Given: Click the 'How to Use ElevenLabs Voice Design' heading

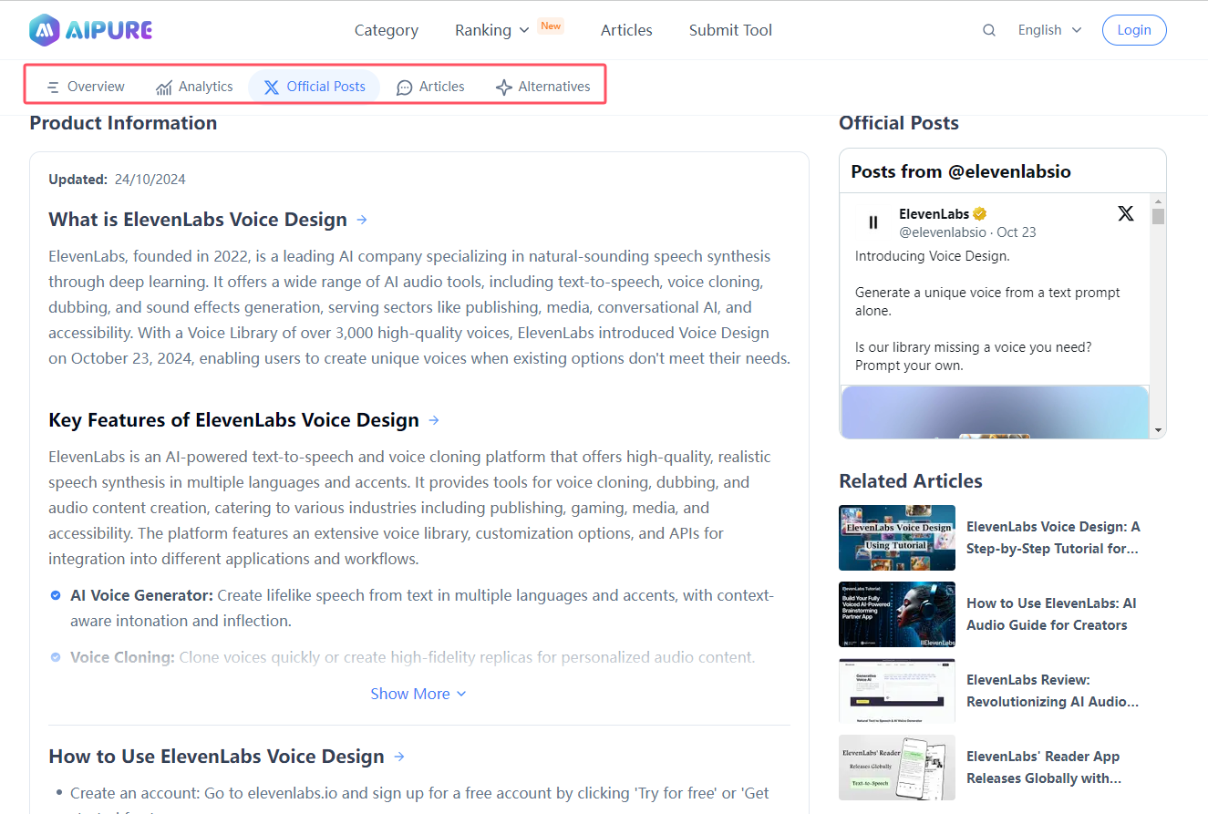Looking at the screenshot, I should (x=216, y=757).
